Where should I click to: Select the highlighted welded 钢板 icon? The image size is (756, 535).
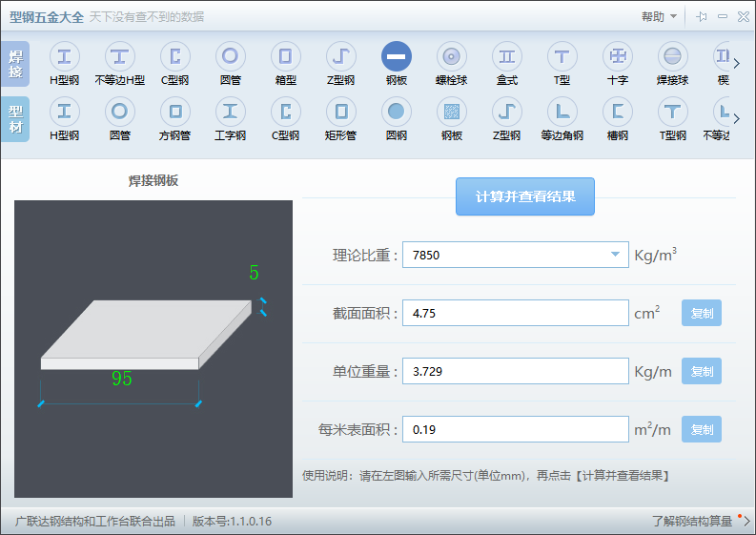click(x=397, y=57)
